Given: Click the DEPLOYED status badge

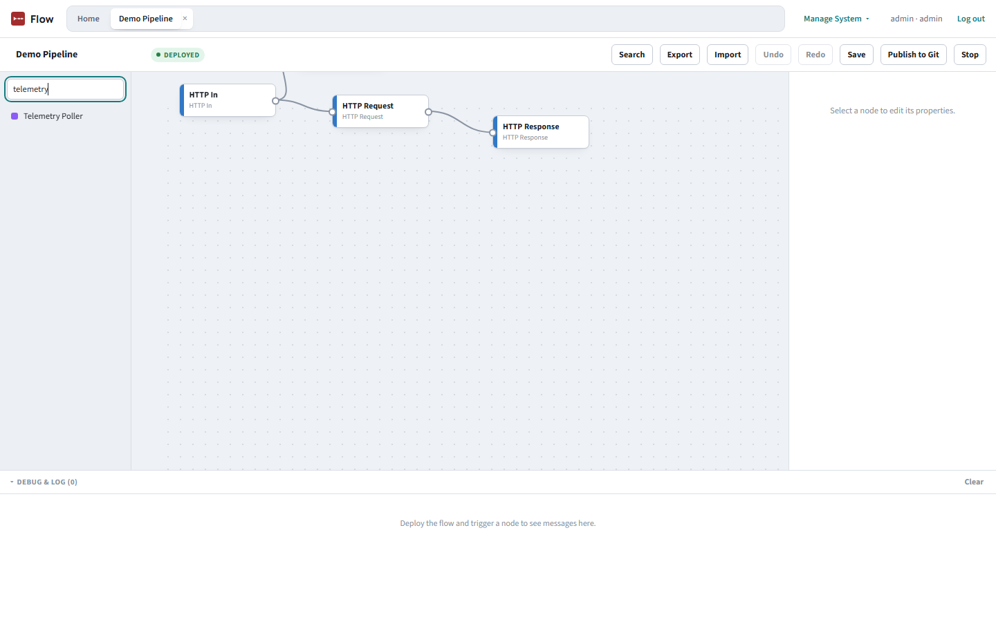Looking at the screenshot, I should (178, 55).
